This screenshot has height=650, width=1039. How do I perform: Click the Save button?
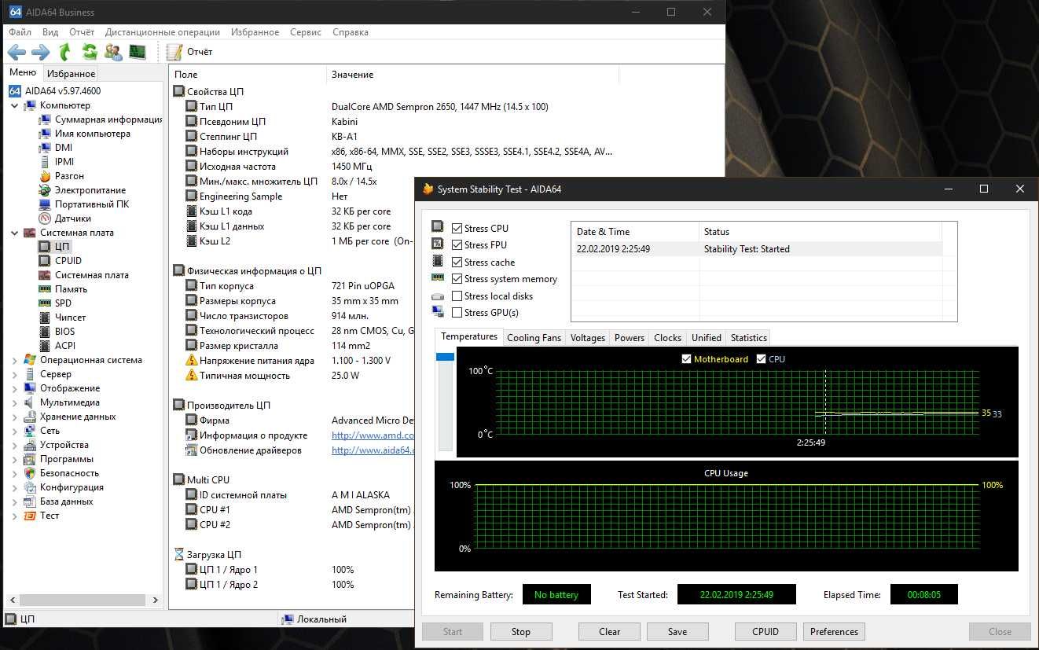click(x=677, y=631)
